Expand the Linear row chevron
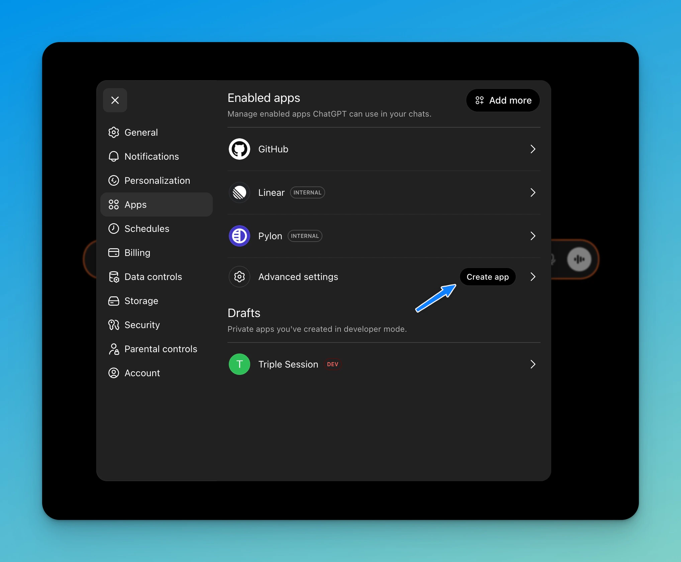The width and height of the screenshot is (681, 562). click(x=533, y=192)
